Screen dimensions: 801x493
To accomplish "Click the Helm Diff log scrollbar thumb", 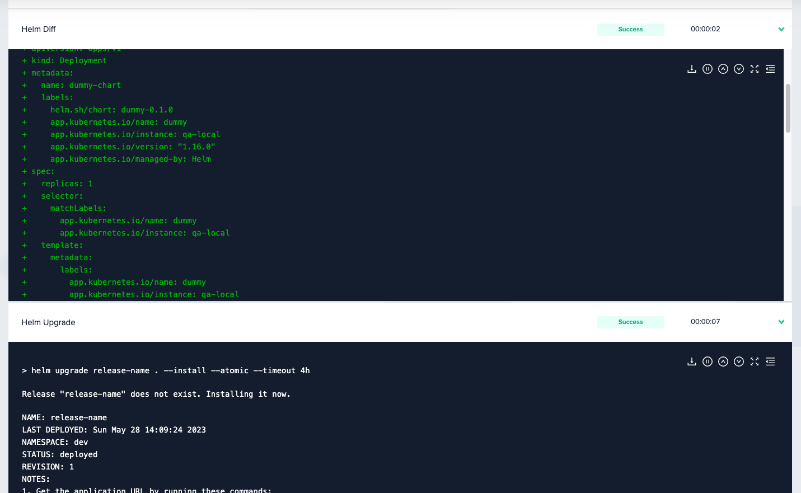I will click(x=788, y=108).
